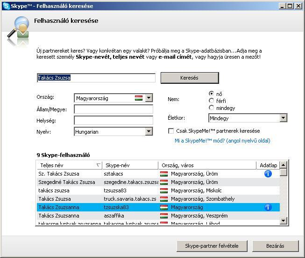Click 'Magyarország, Miskolc' cell
The width and height of the screenshot is (305, 258).
[196, 190]
